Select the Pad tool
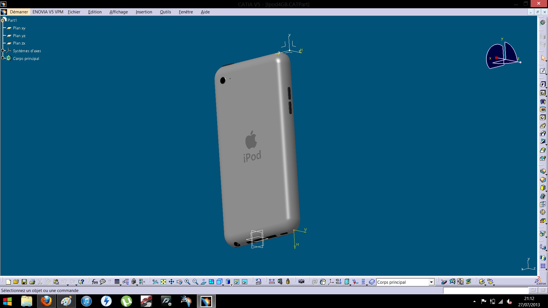This screenshot has height=308, width=548. coord(543,84)
